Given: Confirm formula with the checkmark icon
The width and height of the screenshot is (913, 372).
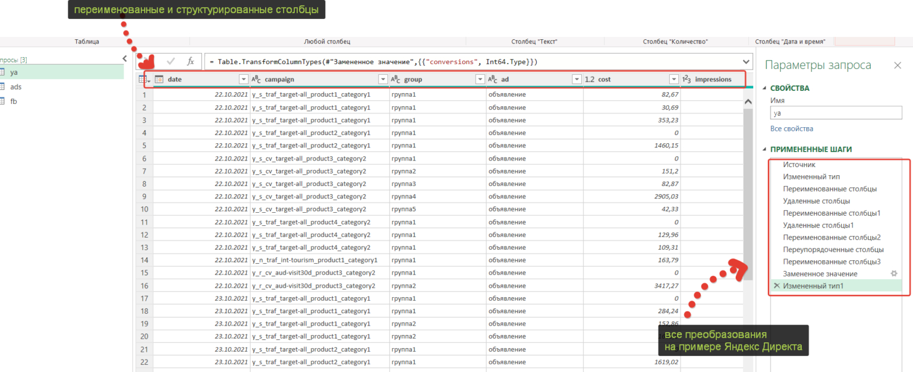Looking at the screenshot, I should click(171, 61).
